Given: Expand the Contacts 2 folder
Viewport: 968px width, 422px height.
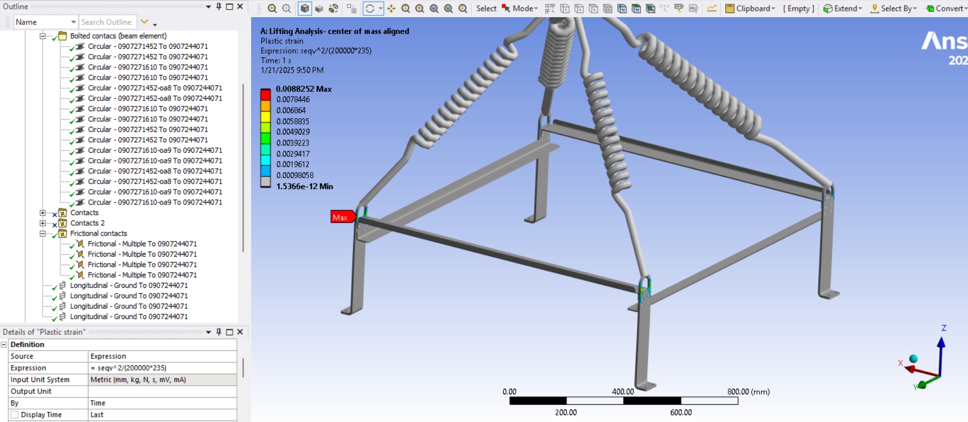Looking at the screenshot, I should point(43,223).
